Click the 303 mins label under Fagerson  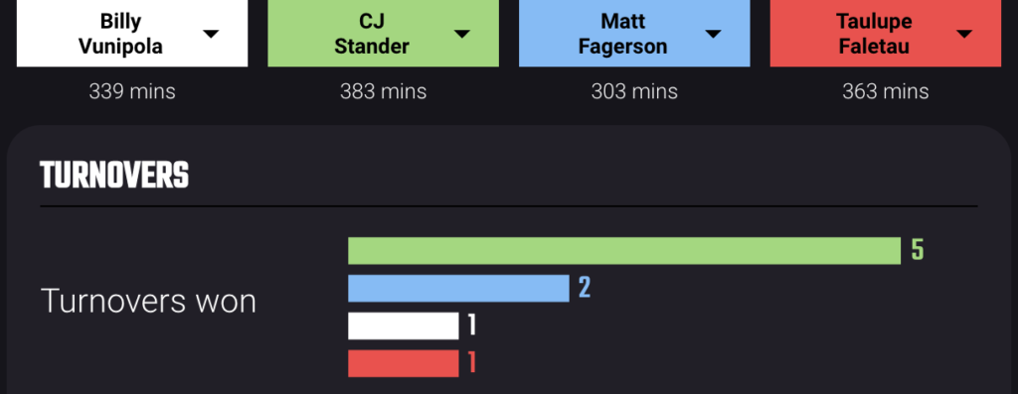click(x=634, y=91)
